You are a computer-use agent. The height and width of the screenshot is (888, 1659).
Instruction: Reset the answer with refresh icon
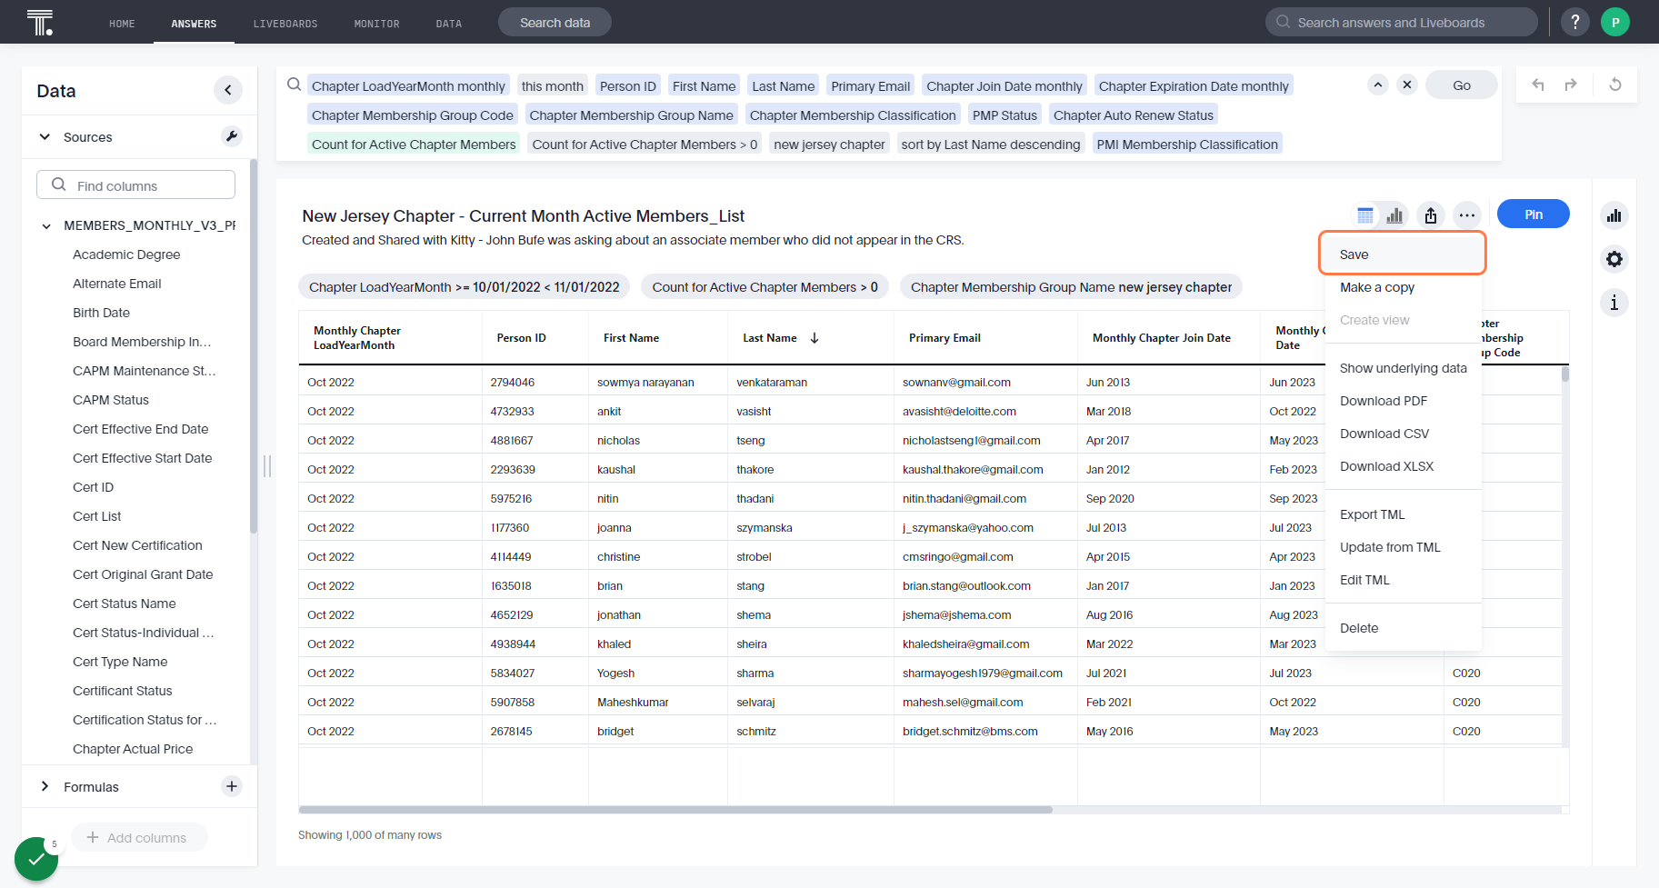(1615, 85)
